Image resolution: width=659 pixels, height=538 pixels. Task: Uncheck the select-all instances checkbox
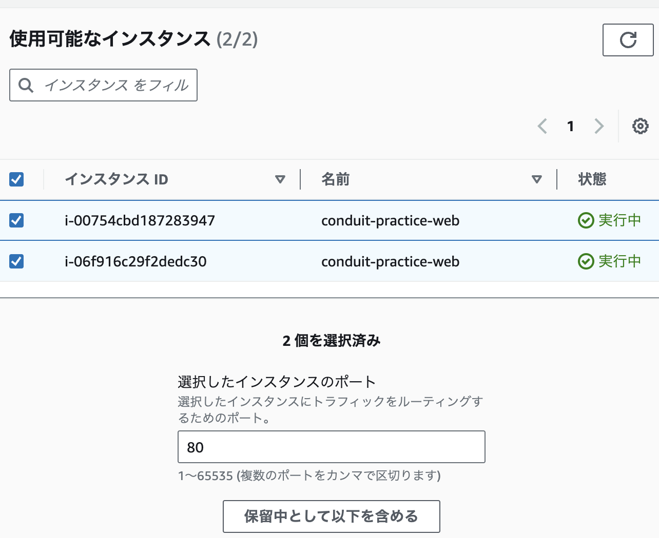pos(16,179)
